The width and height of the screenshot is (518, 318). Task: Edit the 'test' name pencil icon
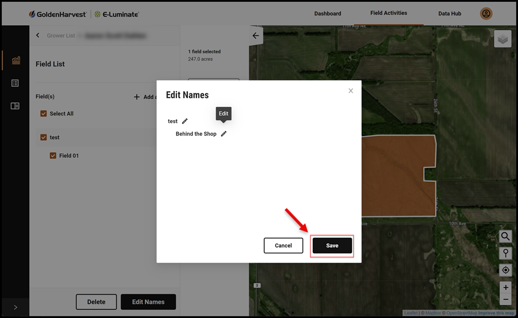click(x=185, y=121)
